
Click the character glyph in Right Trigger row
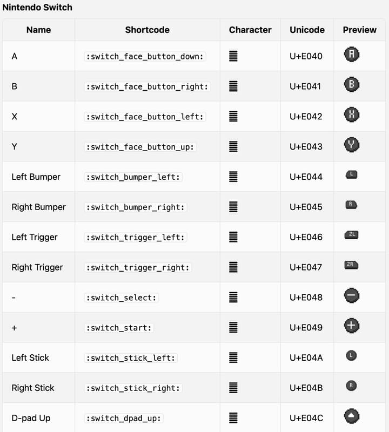point(233,267)
